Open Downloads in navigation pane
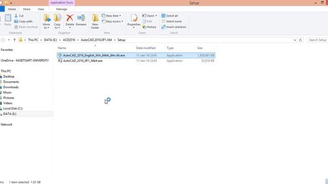The width and height of the screenshot is (328, 184). coord(11,87)
